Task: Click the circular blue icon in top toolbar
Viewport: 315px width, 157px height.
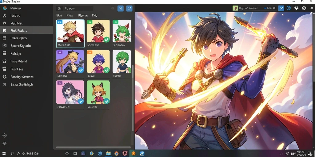Action: tap(289, 8)
